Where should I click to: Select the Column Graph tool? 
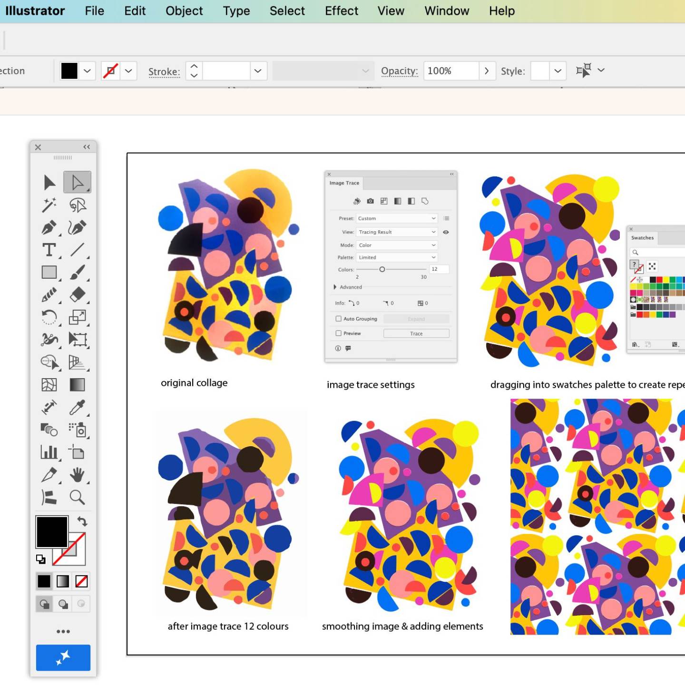(49, 452)
